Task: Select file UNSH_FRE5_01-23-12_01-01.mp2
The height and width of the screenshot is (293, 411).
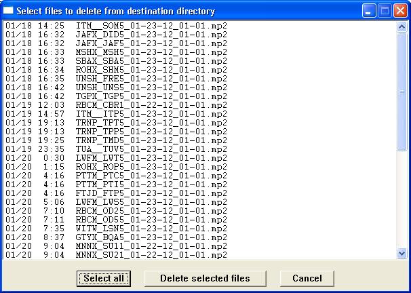Action: [x=201, y=79]
